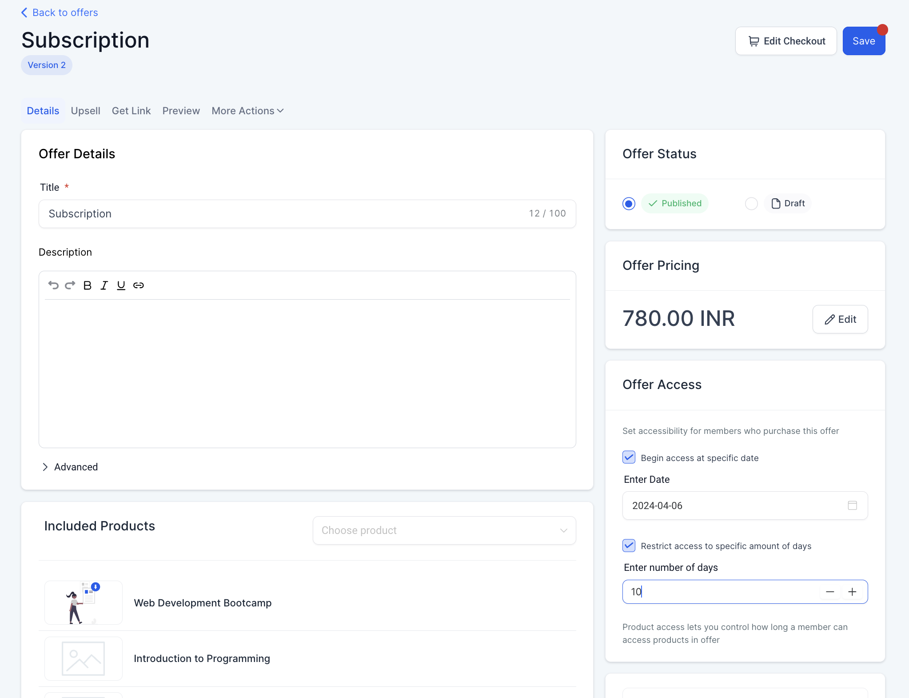
Task: Toggle italic formatting in description toolbar
Action: coord(104,285)
